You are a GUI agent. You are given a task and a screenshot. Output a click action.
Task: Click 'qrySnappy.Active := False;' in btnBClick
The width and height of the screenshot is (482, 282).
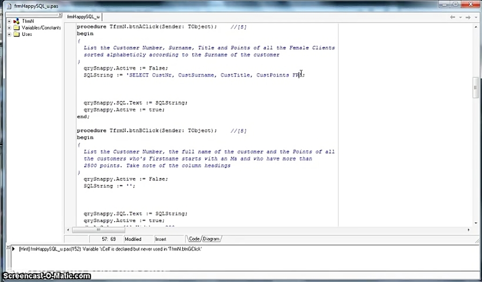126,179
